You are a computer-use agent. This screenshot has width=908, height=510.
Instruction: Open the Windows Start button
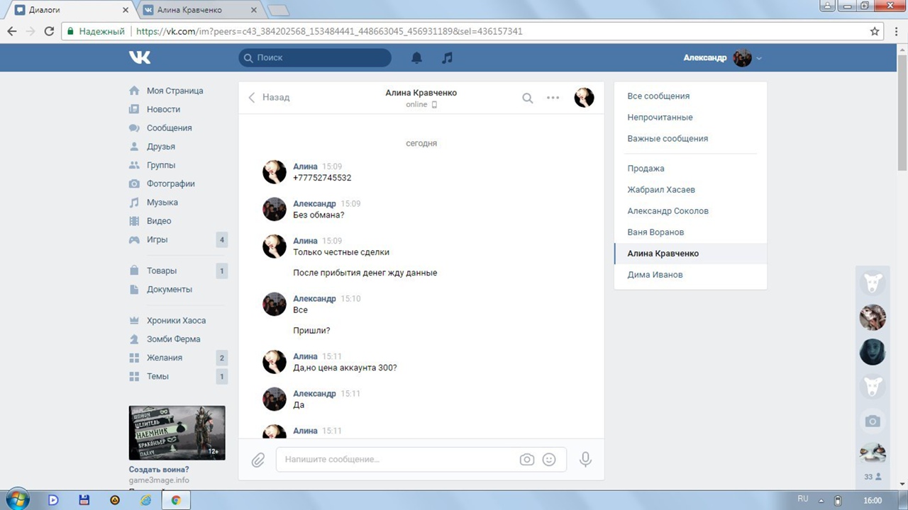18,499
